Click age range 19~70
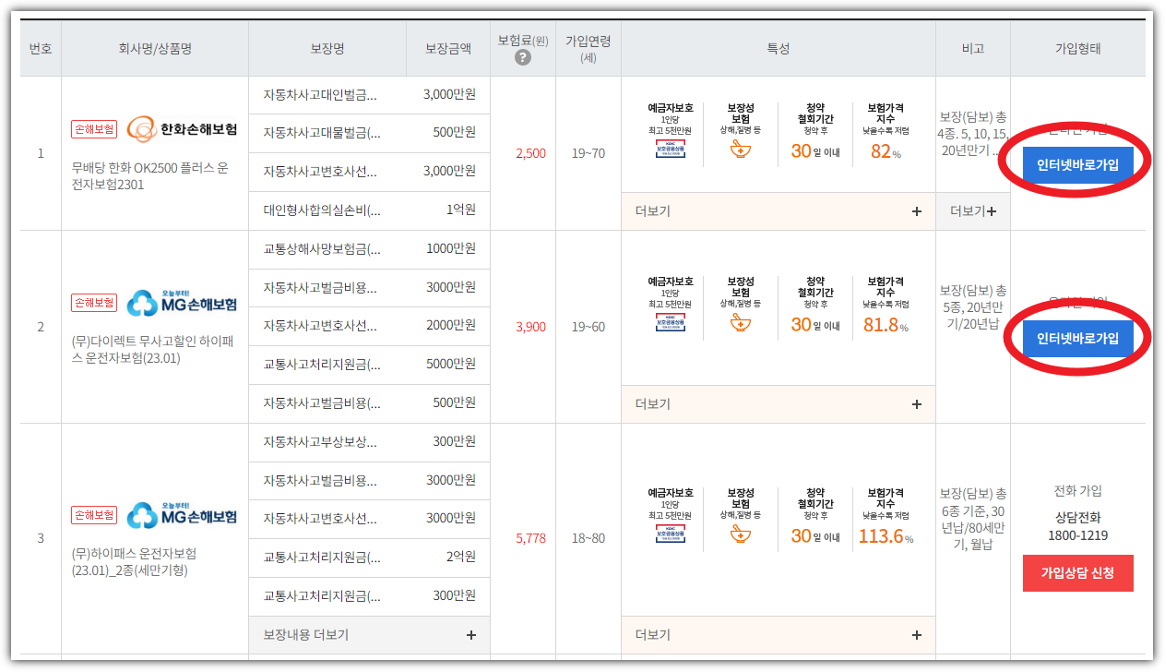This screenshot has width=1165, height=672. [x=588, y=153]
